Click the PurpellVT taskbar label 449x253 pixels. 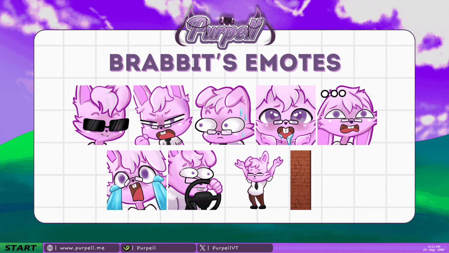coord(225,248)
